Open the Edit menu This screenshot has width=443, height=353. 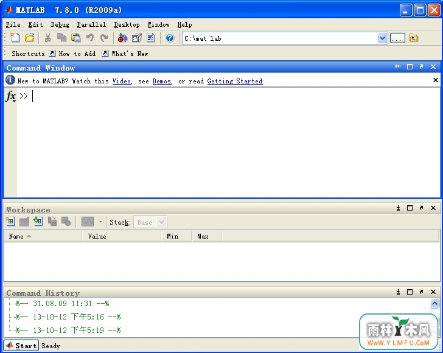[x=35, y=25]
